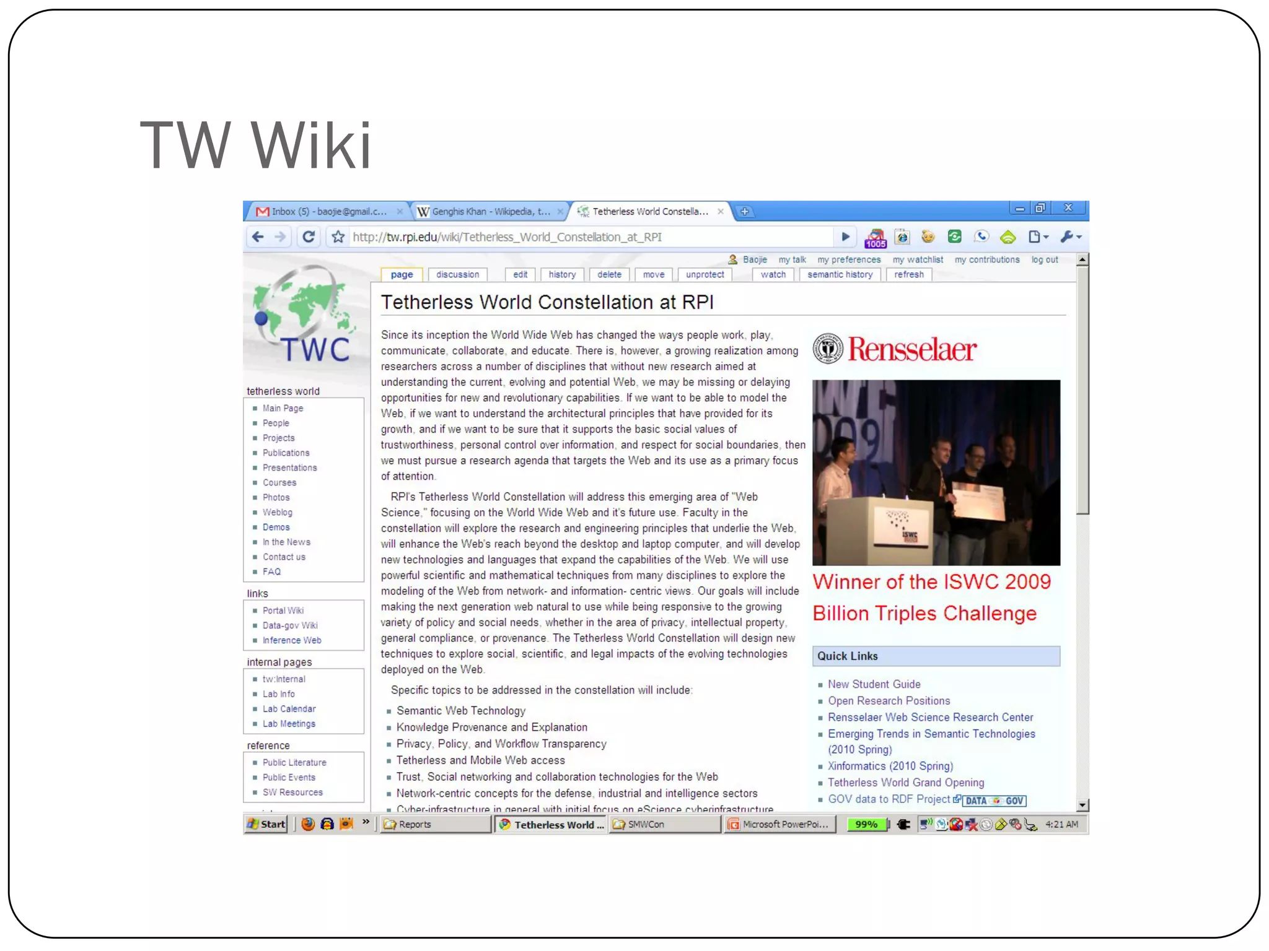Click the Go arrow next to the address
This screenshot has width=1269, height=951.
point(845,237)
